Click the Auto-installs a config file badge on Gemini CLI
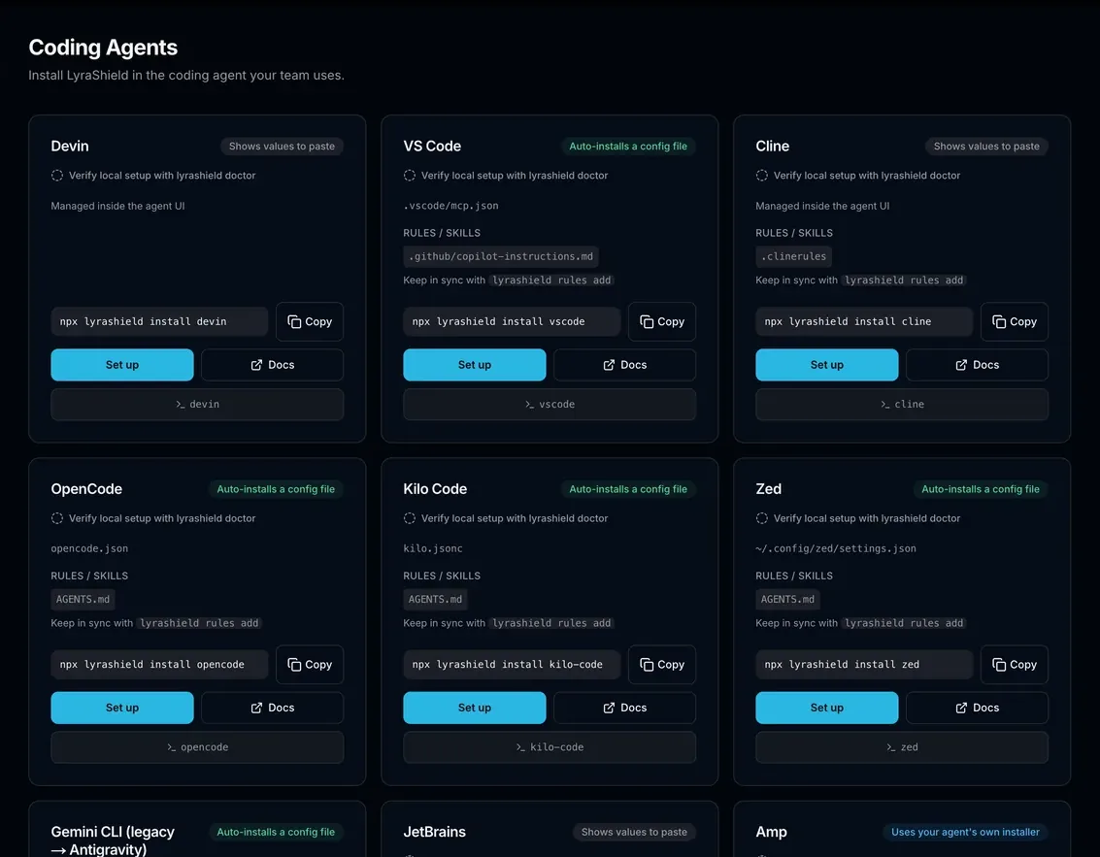The height and width of the screenshot is (857, 1100). click(276, 832)
